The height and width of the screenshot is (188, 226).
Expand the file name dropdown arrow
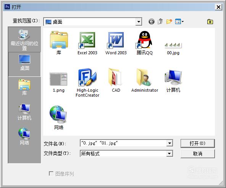169,143
